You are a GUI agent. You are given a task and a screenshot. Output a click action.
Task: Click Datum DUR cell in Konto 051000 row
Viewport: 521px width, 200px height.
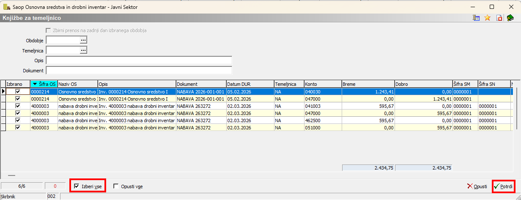[250, 127]
